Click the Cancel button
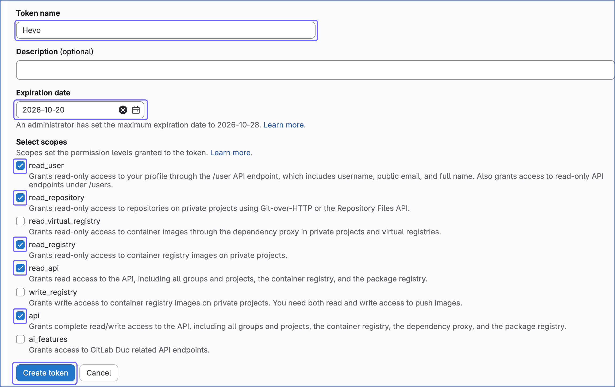Image resolution: width=615 pixels, height=387 pixels. tap(98, 373)
